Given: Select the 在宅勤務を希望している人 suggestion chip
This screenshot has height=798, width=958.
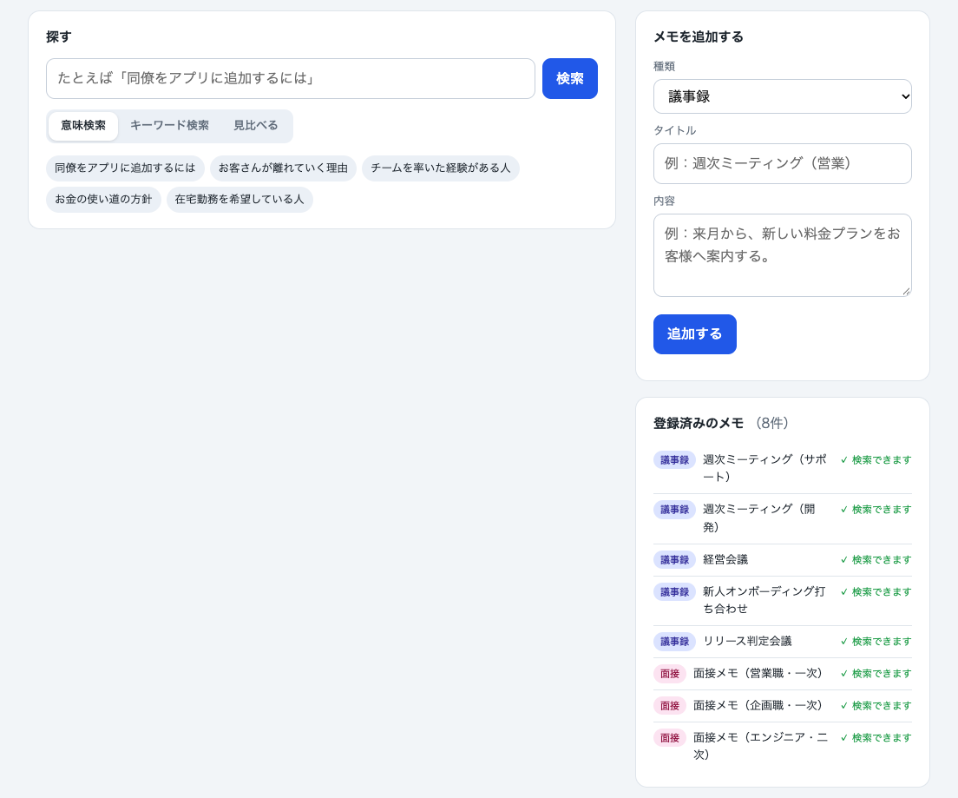Looking at the screenshot, I should (x=239, y=200).
